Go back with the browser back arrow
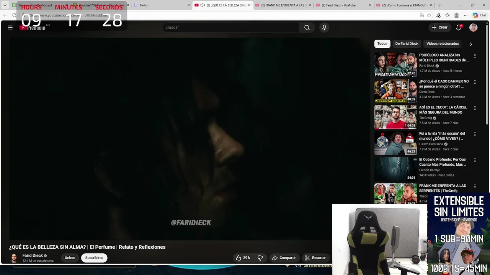Viewport: 490px width, 275px height. point(5,15)
